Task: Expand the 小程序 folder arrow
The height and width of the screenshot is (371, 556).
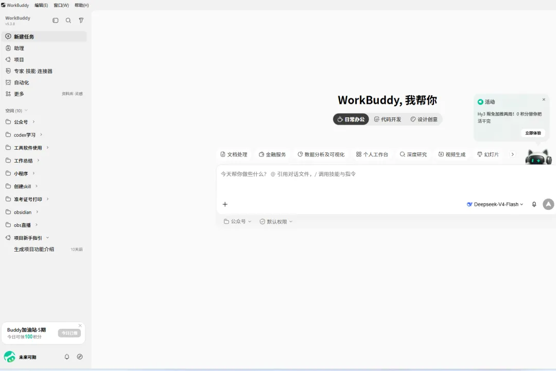Action: [x=33, y=173]
